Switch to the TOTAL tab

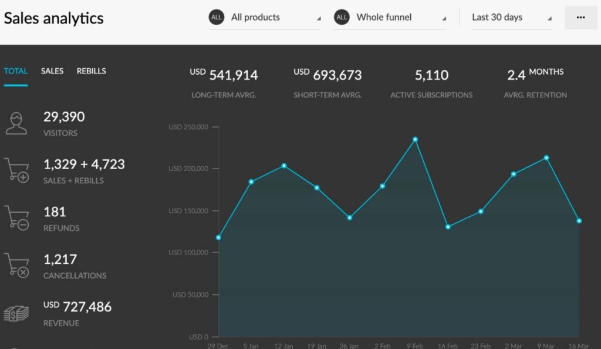[x=16, y=71]
